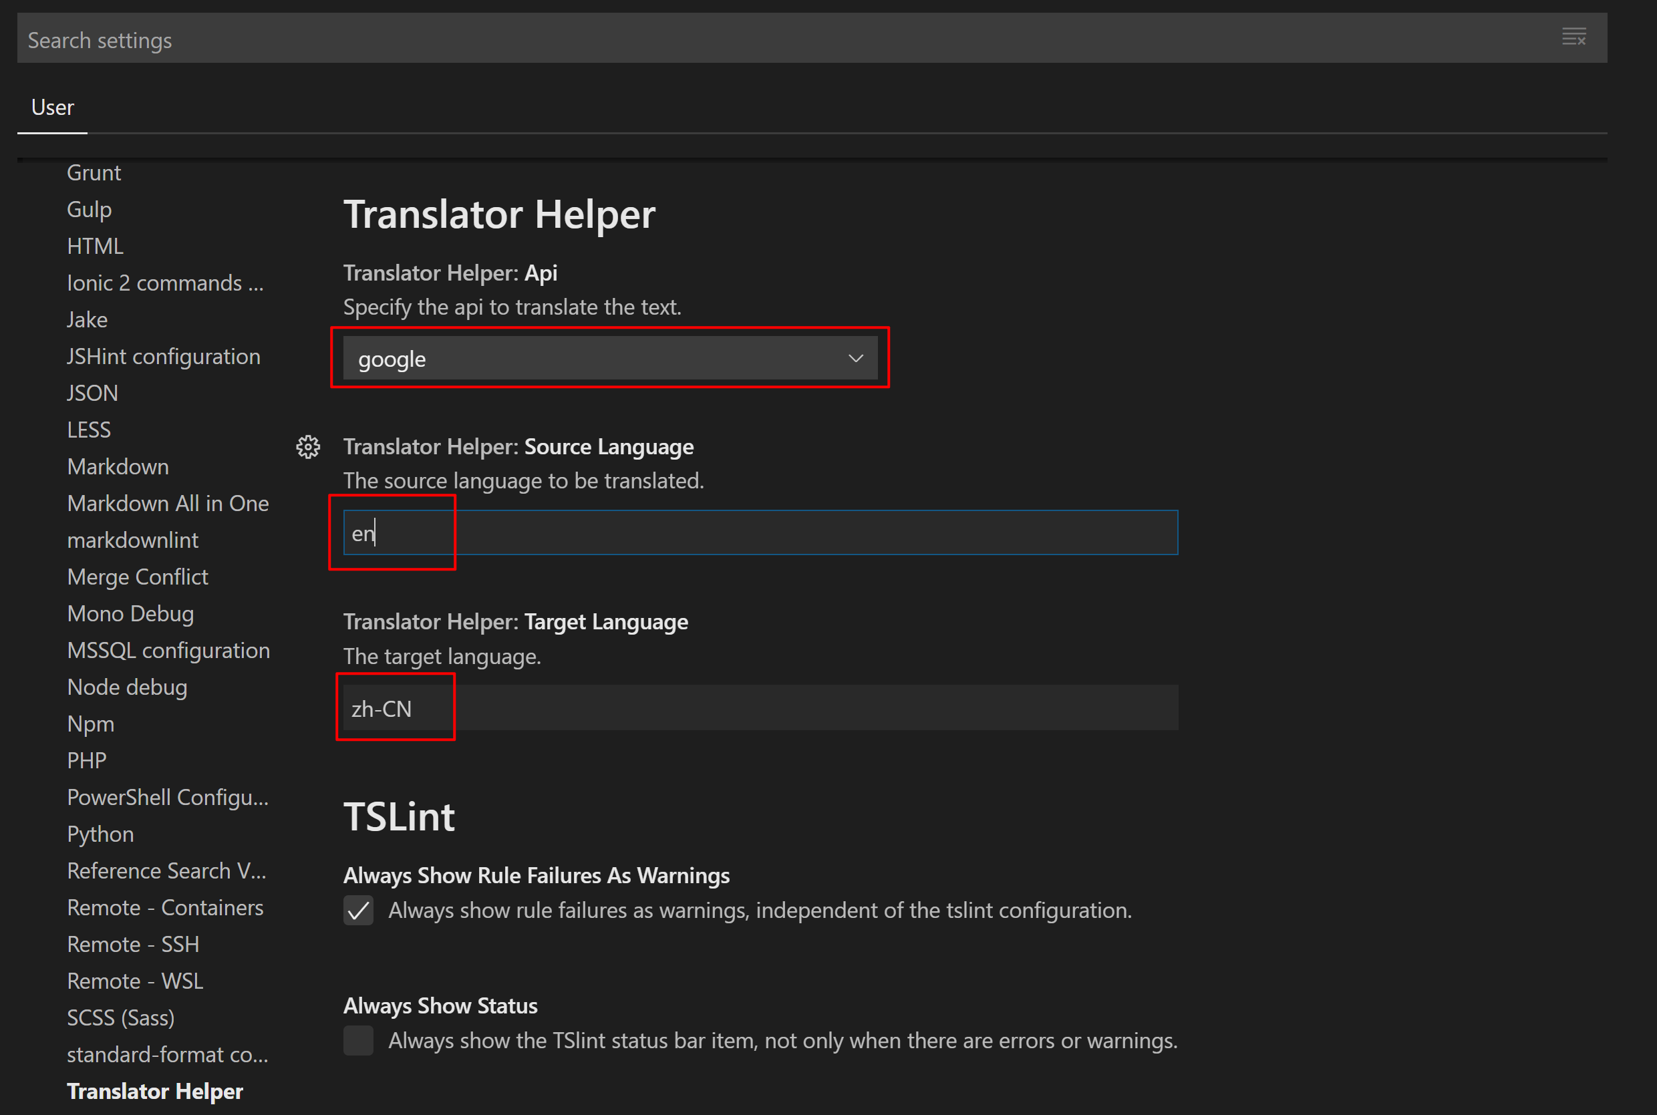
Task: Select Merge Conflict settings entry
Action: pyautogui.click(x=137, y=577)
